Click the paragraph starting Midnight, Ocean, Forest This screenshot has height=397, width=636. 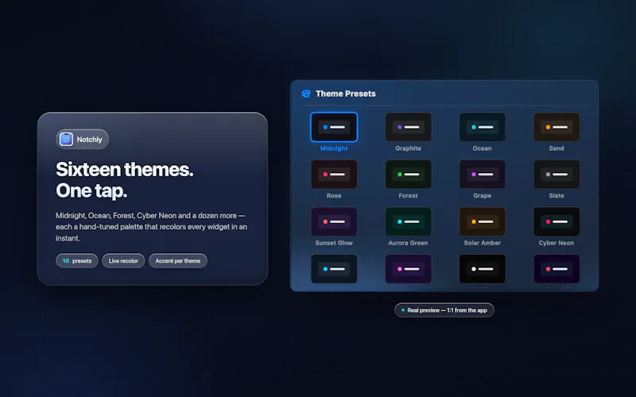[x=151, y=227]
